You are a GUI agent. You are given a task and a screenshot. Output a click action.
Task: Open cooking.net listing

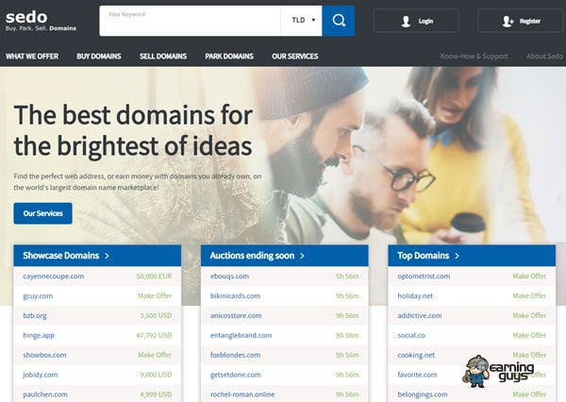tap(416, 356)
